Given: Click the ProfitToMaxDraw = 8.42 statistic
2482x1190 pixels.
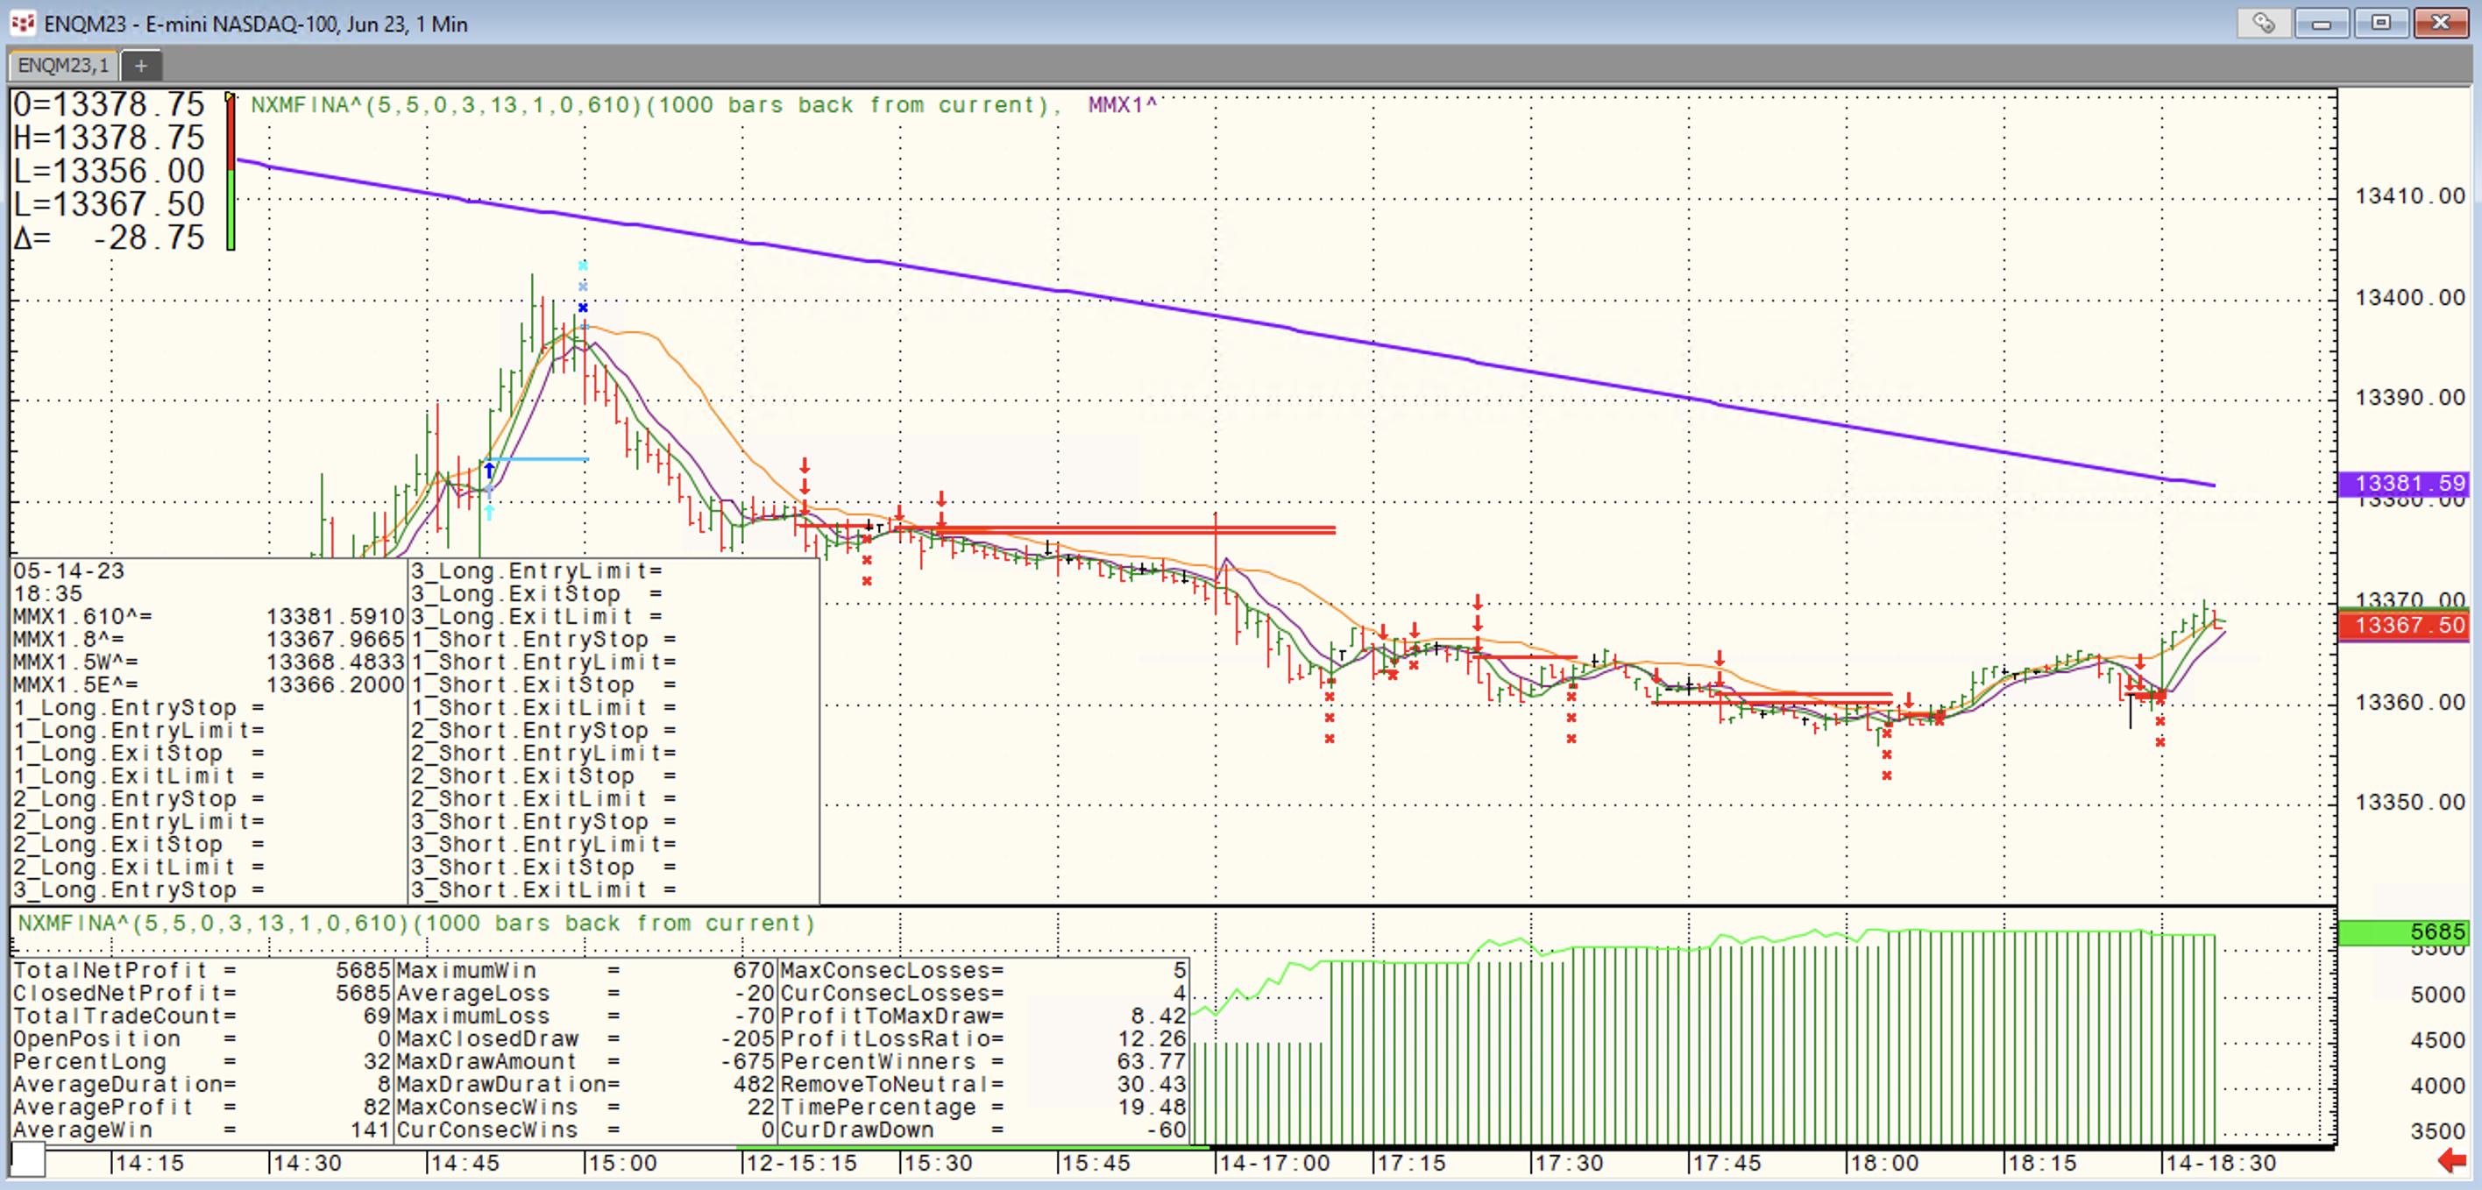Looking at the screenshot, I should [x=983, y=1016].
